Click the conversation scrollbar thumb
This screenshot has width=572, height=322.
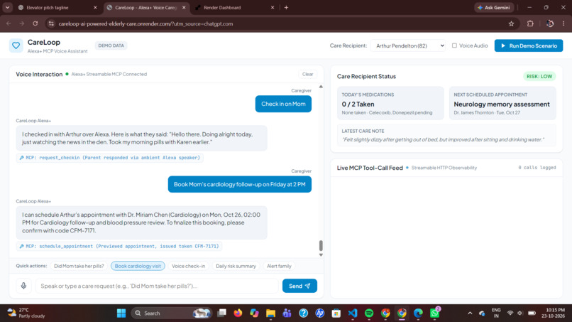pyautogui.click(x=321, y=246)
